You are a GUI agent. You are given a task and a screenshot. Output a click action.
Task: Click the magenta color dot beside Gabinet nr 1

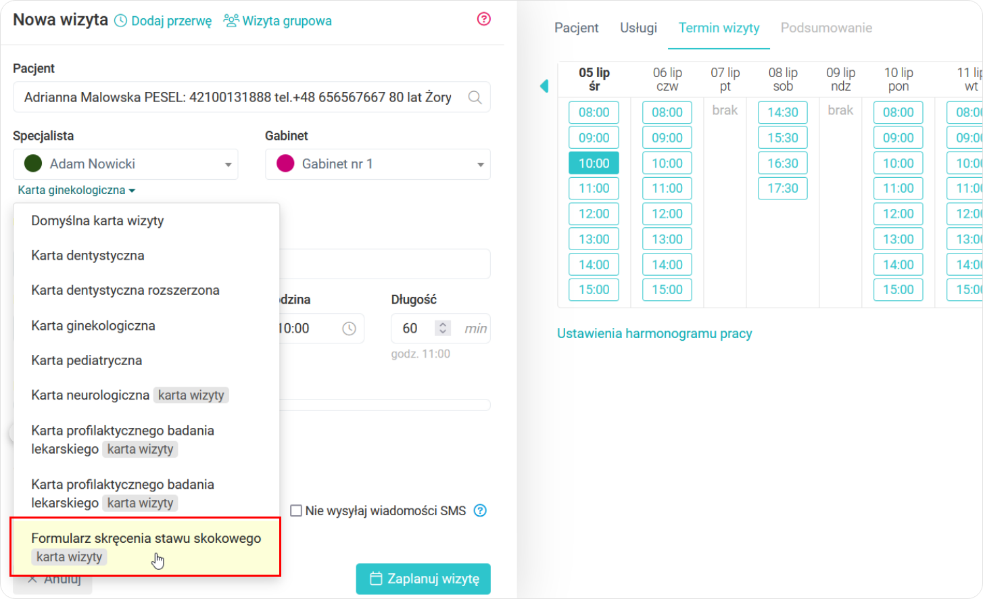(285, 164)
